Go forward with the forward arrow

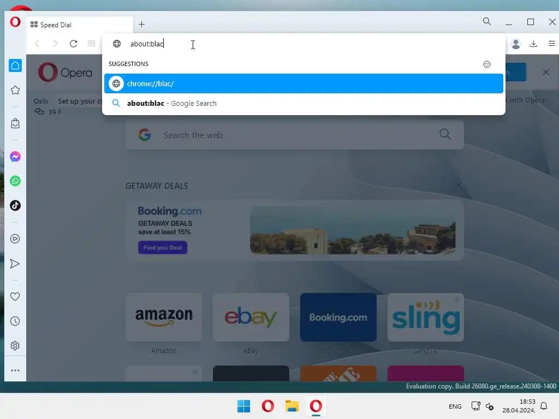pyautogui.click(x=55, y=44)
